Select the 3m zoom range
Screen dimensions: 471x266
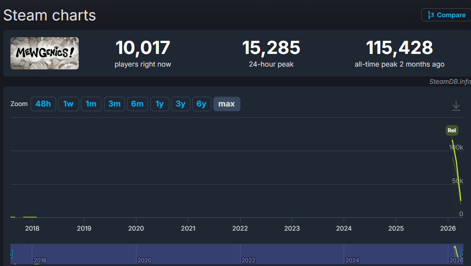point(115,104)
